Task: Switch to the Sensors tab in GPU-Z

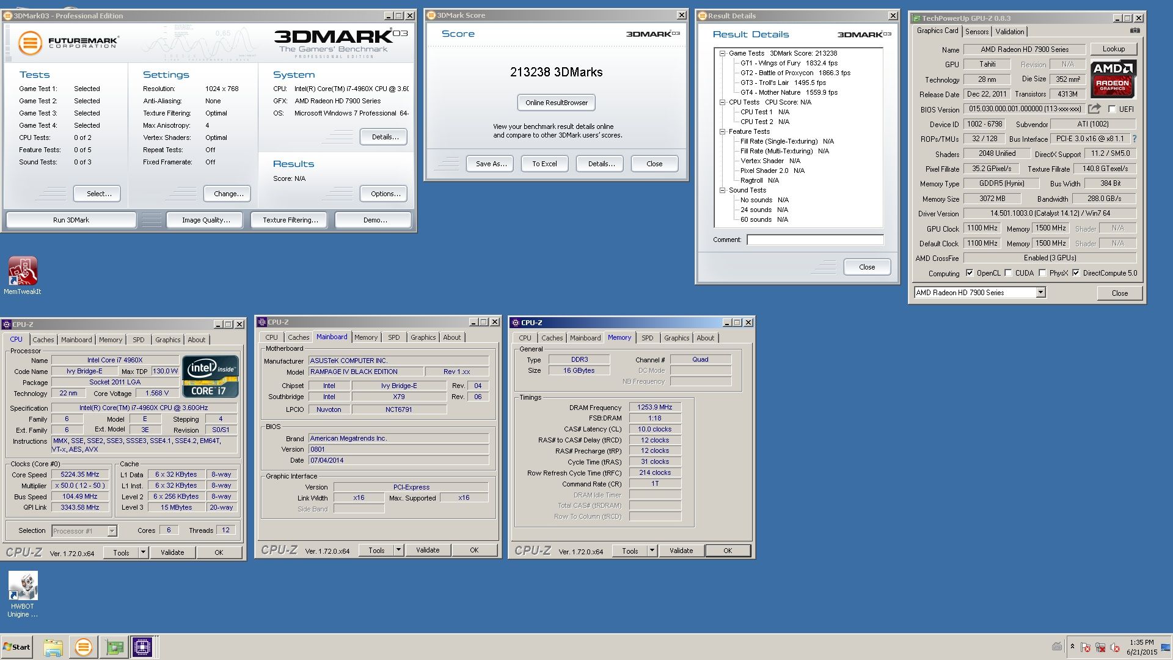Action: (976, 32)
